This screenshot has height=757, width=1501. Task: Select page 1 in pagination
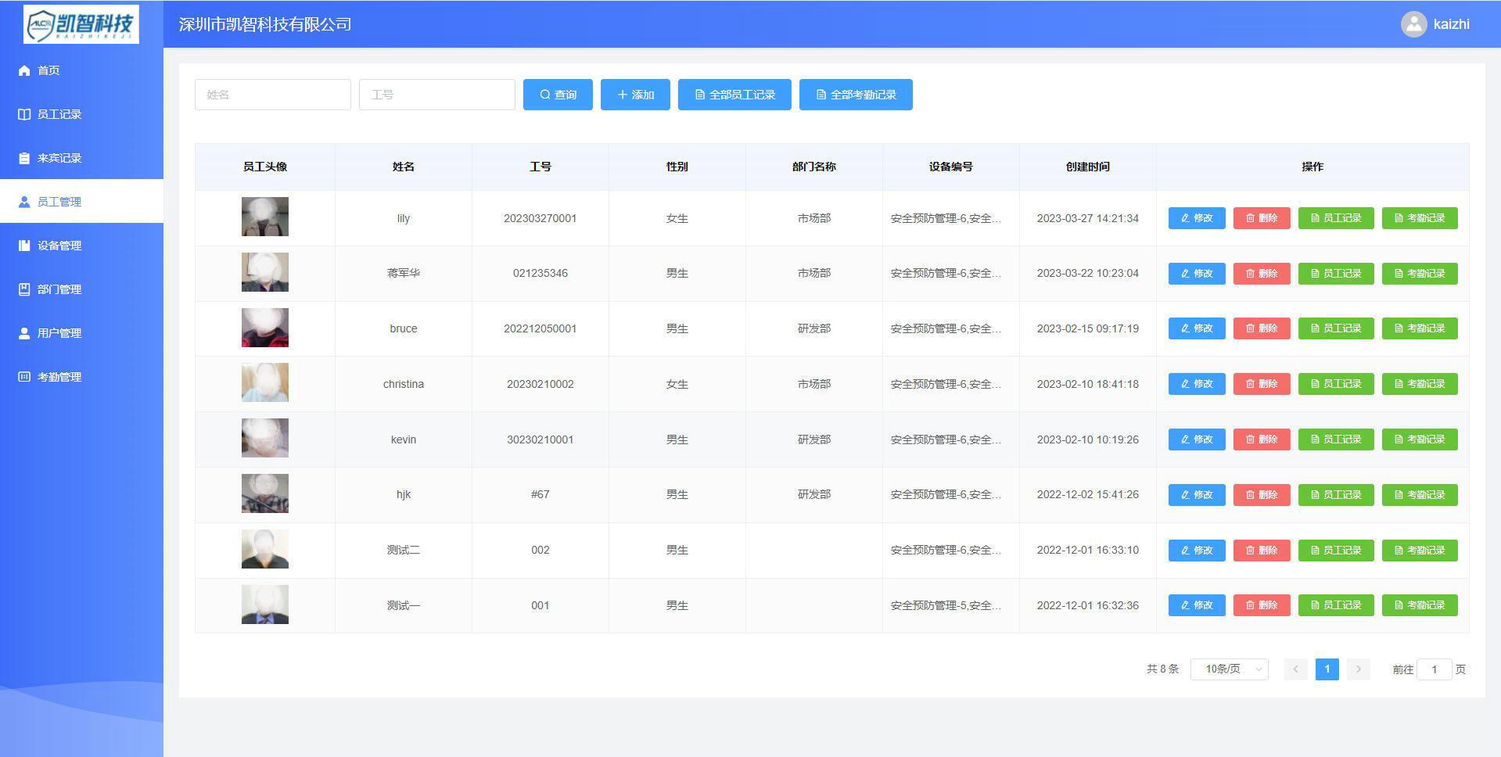[1327, 669]
